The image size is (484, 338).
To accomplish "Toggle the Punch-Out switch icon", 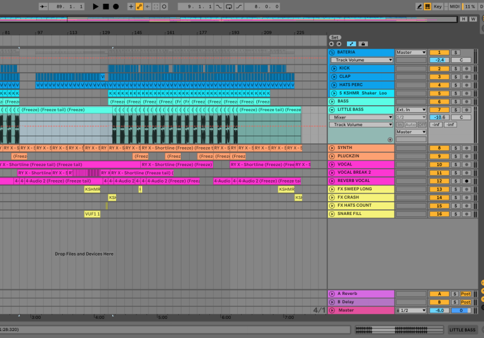I will tap(239, 6).
